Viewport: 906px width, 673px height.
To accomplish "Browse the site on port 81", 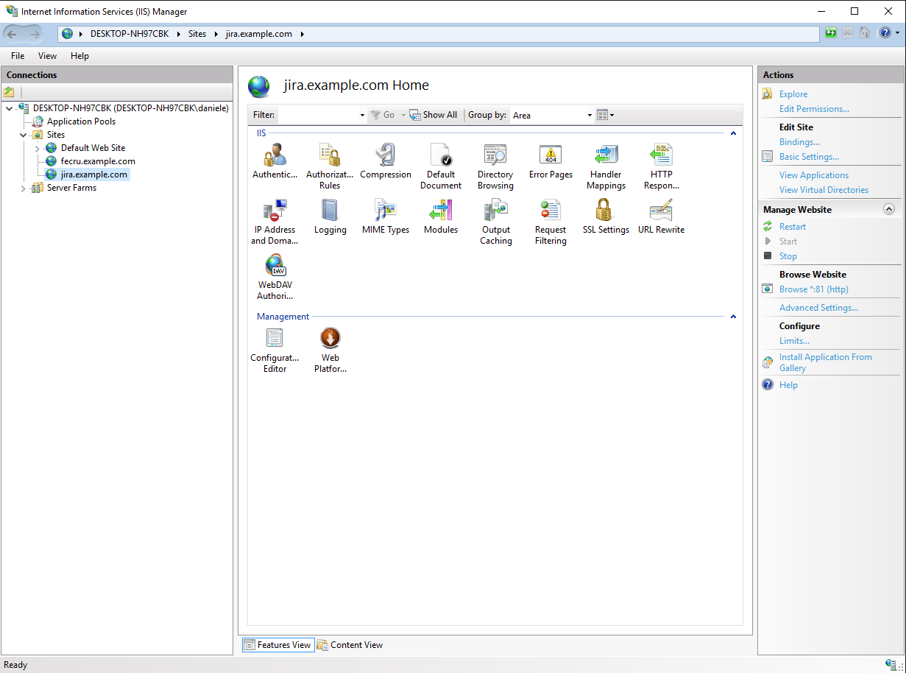I will pos(814,289).
